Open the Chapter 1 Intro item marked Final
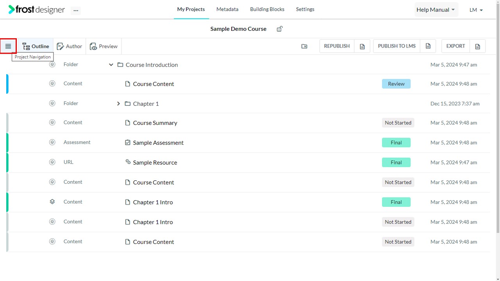 pos(153,202)
